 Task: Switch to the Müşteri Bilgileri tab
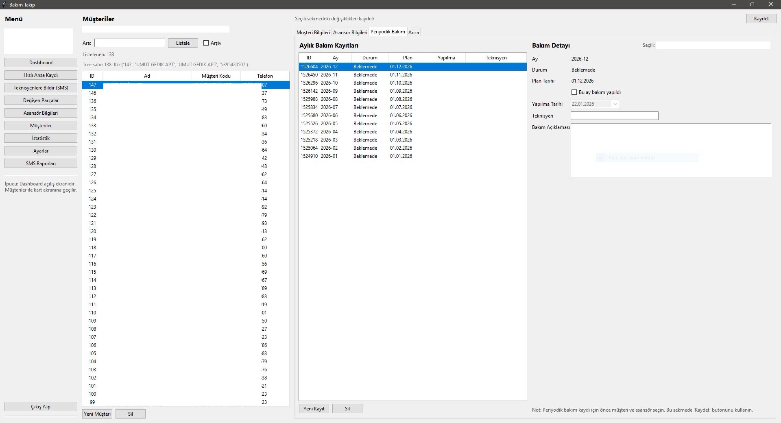(313, 32)
